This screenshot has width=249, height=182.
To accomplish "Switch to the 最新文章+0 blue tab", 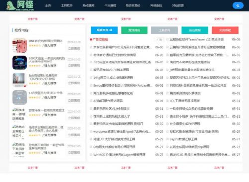I will tap(104, 30).
